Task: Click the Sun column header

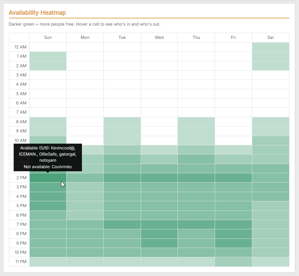Action: coord(48,38)
